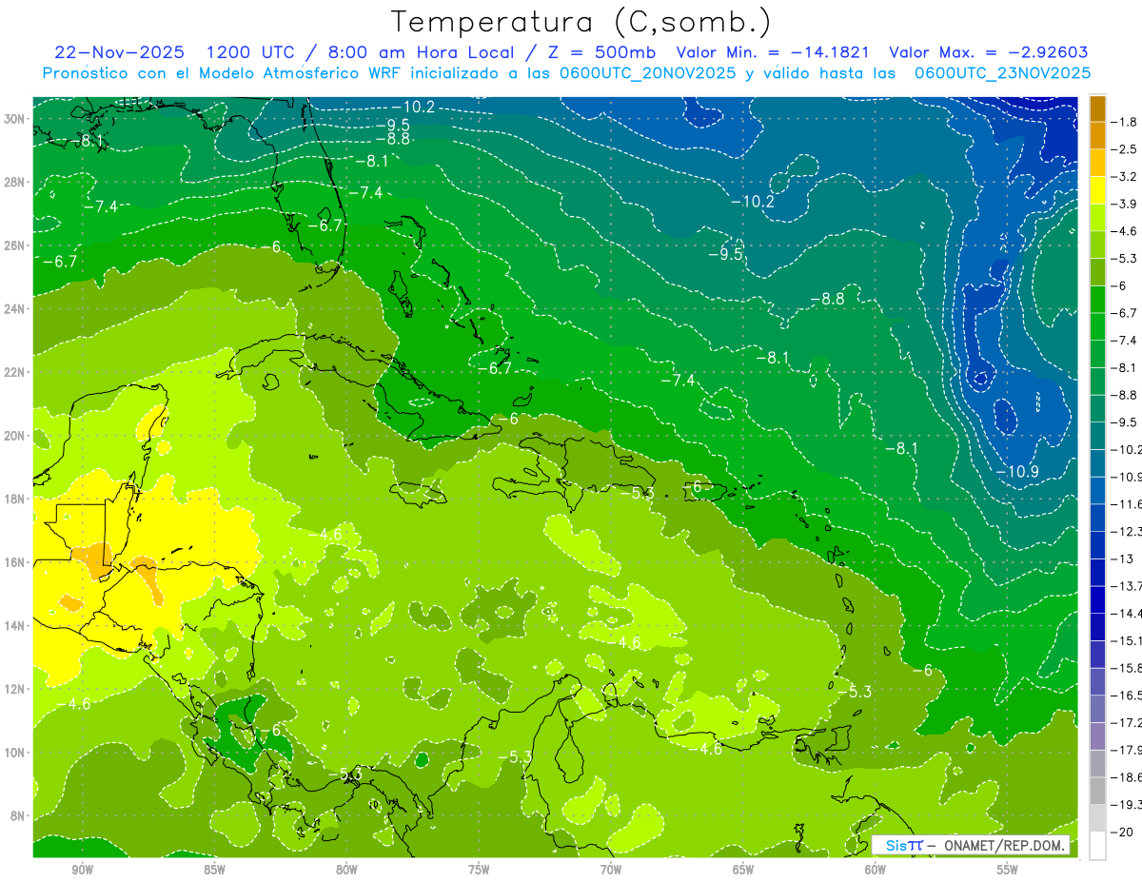The height and width of the screenshot is (882, 1142).
Task: Click the '-10.9' contour label on the map
Action: (x=1017, y=471)
